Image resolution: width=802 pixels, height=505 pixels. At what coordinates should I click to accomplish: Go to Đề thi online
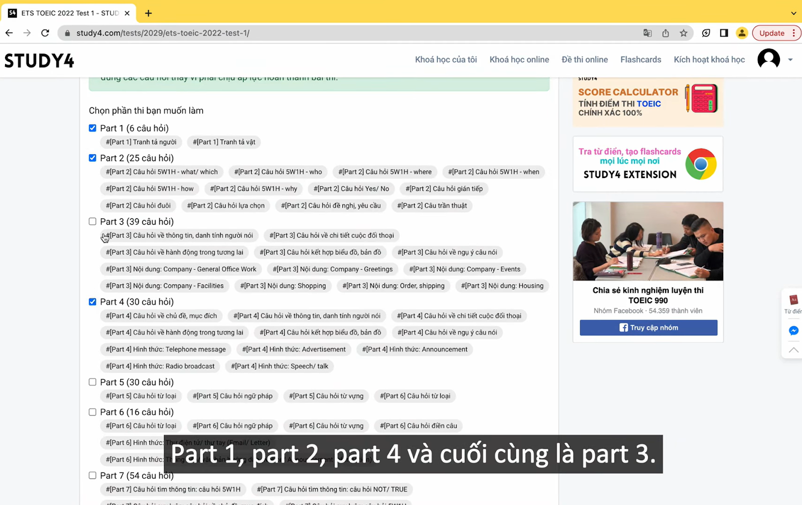pos(584,60)
